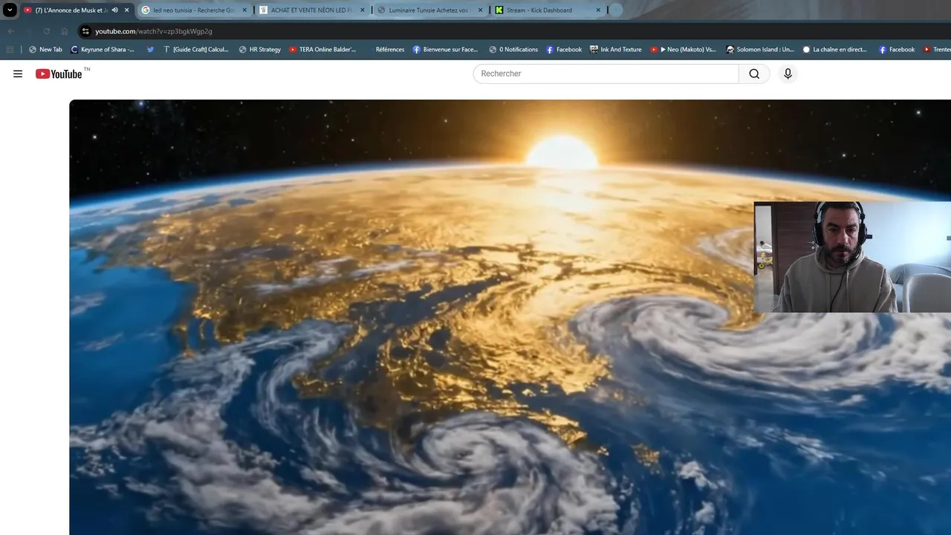Image resolution: width=951 pixels, height=535 pixels.
Task: Click the magnifier search button on YouTube
Action: tap(754, 74)
